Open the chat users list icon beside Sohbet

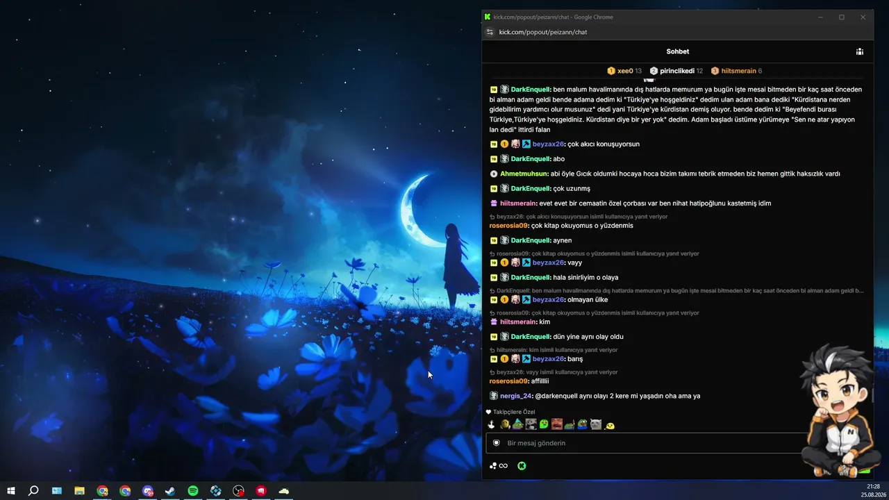click(859, 51)
